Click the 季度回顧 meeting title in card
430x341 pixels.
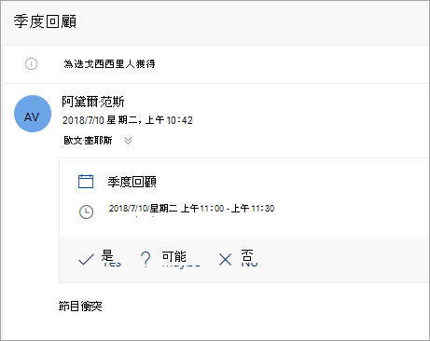pos(132,182)
